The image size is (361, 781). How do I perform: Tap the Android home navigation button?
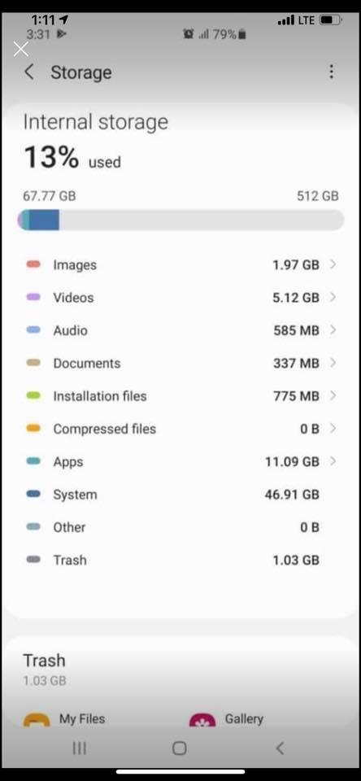(179, 748)
